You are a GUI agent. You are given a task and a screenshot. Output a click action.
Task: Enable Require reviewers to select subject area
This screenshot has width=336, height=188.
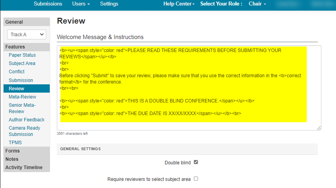pyautogui.click(x=196, y=179)
